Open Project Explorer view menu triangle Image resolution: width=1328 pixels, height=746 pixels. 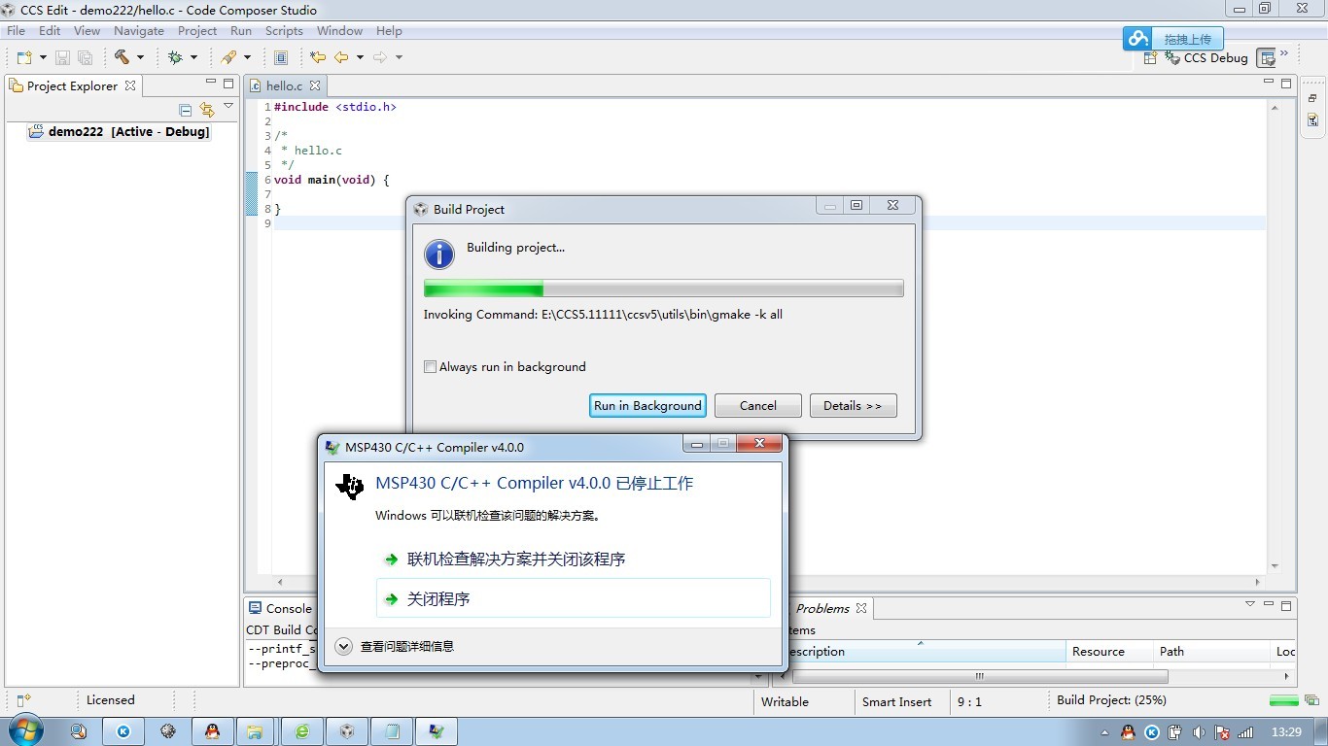(228, 106)
